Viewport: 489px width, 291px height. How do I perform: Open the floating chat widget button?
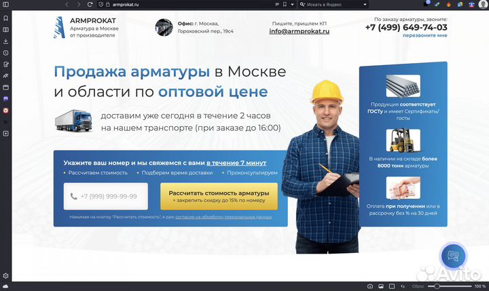click(x=454, y=256)
